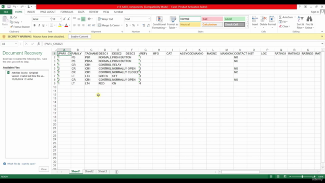Switch to the PAGE LAYOUT tab
Screen dimensions: 325x183
[48, 12]
